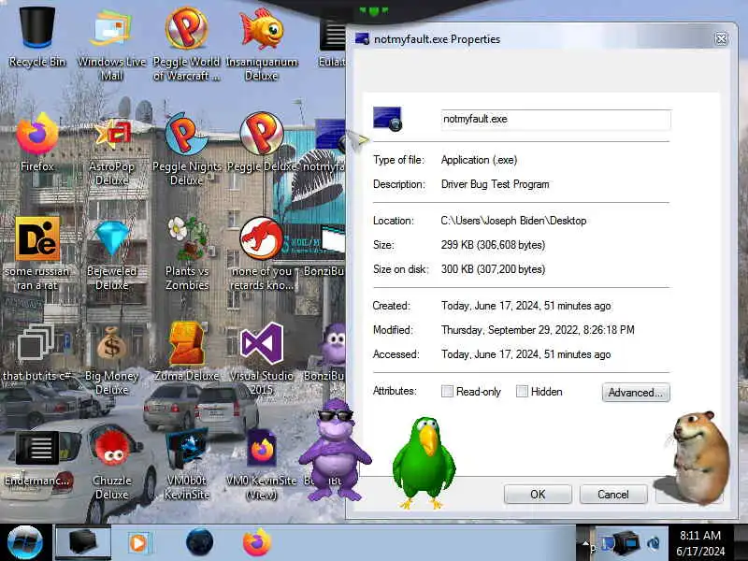This screenshot has height=561, width=748.
Task: Show hidden system tray icons arrow
Action: (x=585, y=543)
